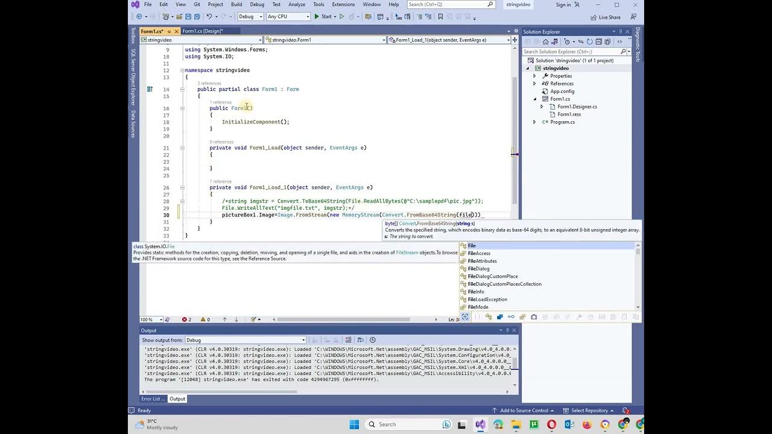
Task: Click the Collapse All icon in Solution Explorer
Action: coord(598,42)
